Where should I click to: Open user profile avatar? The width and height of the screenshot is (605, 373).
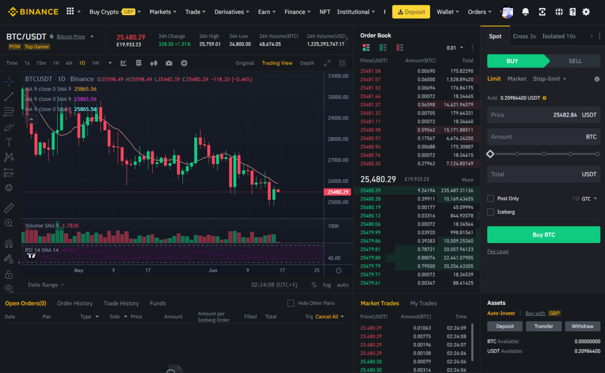[x=507, y=12]
